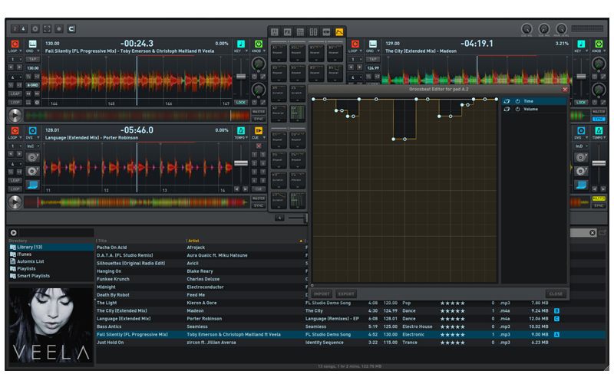The height and width of the screenshot is (387, 614).
Task: Click the KEY music note icon on top-left deck
Action: pyautogui.click(x=240, y=44)
